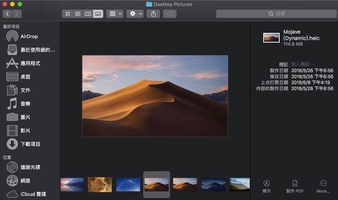This screenshot has height=200, width=338.
Task: Click the large Mojave dune preview image
Action: pos(155,96)
